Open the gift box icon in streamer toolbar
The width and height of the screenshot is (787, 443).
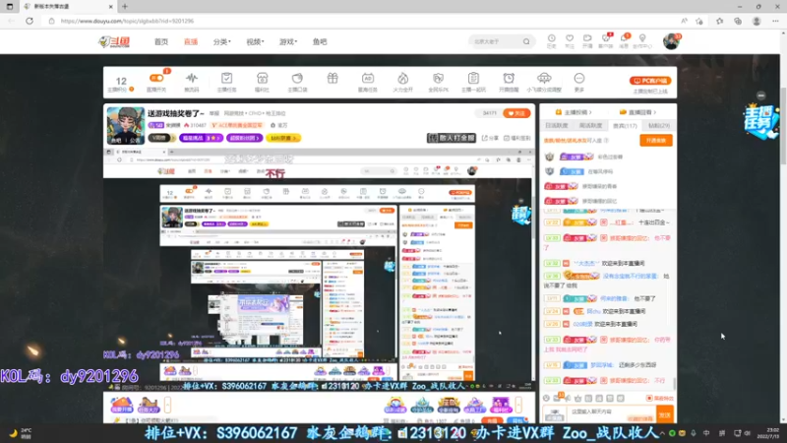point(333,79)
